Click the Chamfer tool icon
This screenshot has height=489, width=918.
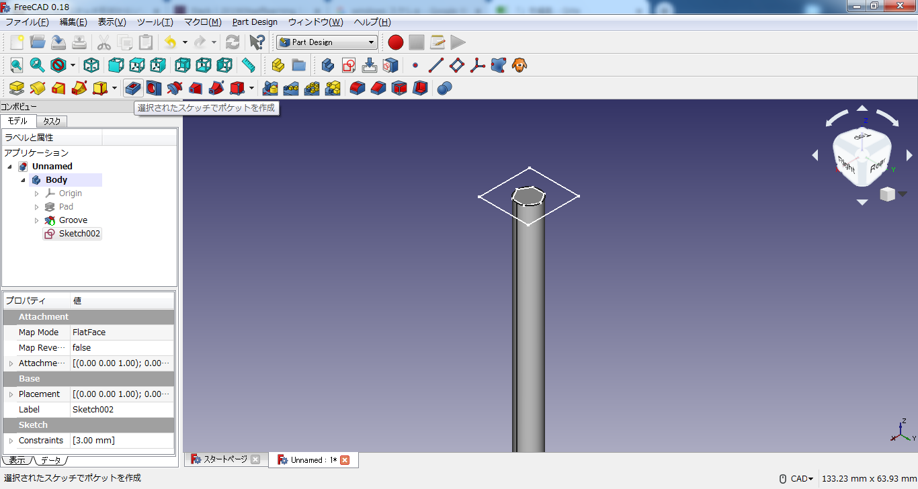378,88
